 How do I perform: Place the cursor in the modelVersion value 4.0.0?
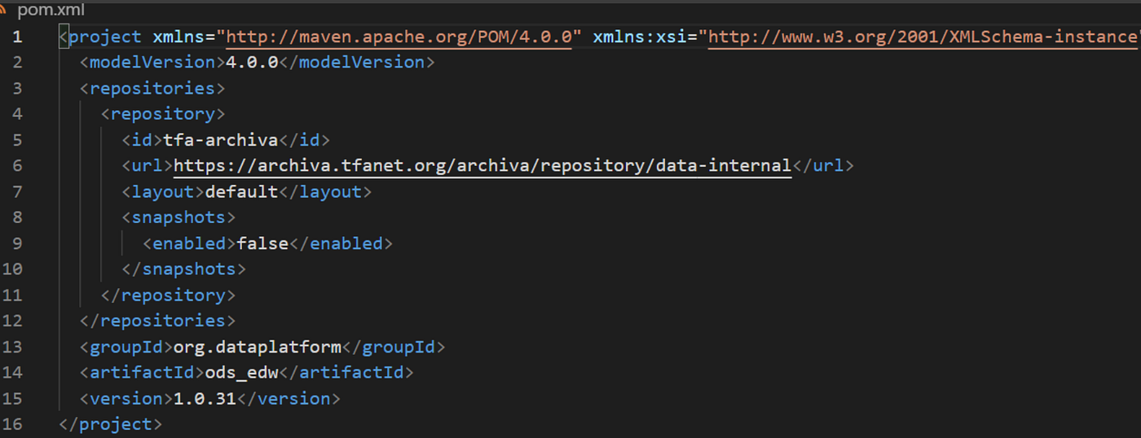[x=252, y=63]
